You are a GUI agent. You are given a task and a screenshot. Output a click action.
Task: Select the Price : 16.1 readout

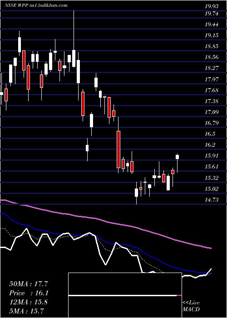tap(29, 293)
